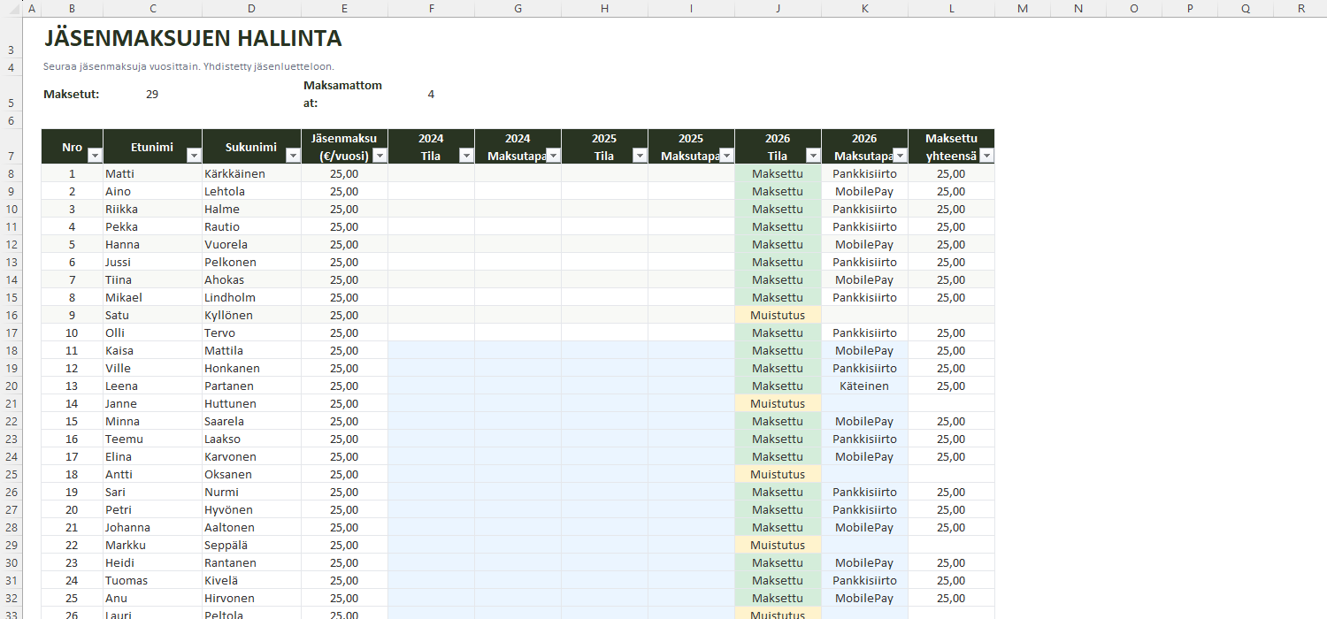This screenshot has width=1327, height=619.
Task: Select column L by its header
Action: [x=952, y=9]
